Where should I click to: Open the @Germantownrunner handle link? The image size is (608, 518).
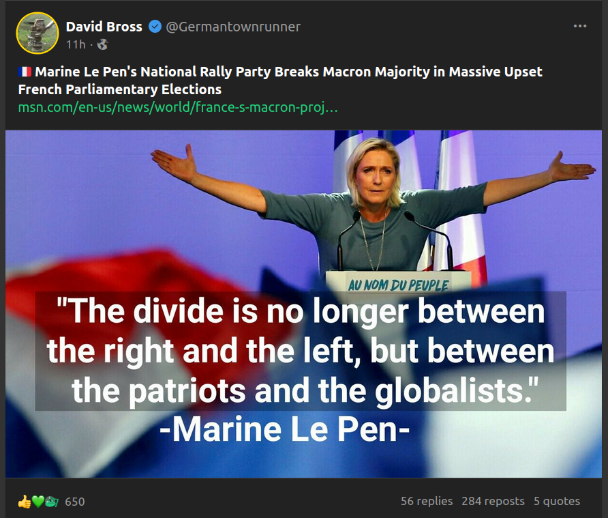point(233,27)
